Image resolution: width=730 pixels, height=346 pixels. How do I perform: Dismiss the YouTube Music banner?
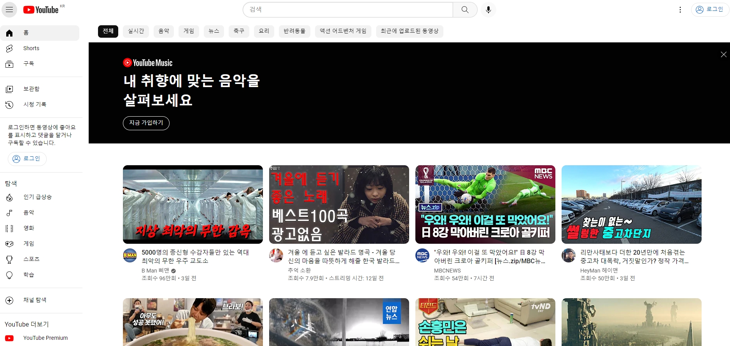tap(723, 54)
